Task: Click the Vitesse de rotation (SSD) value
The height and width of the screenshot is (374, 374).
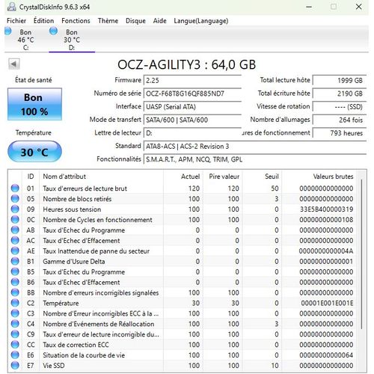Action: click(x=340, y=107)
